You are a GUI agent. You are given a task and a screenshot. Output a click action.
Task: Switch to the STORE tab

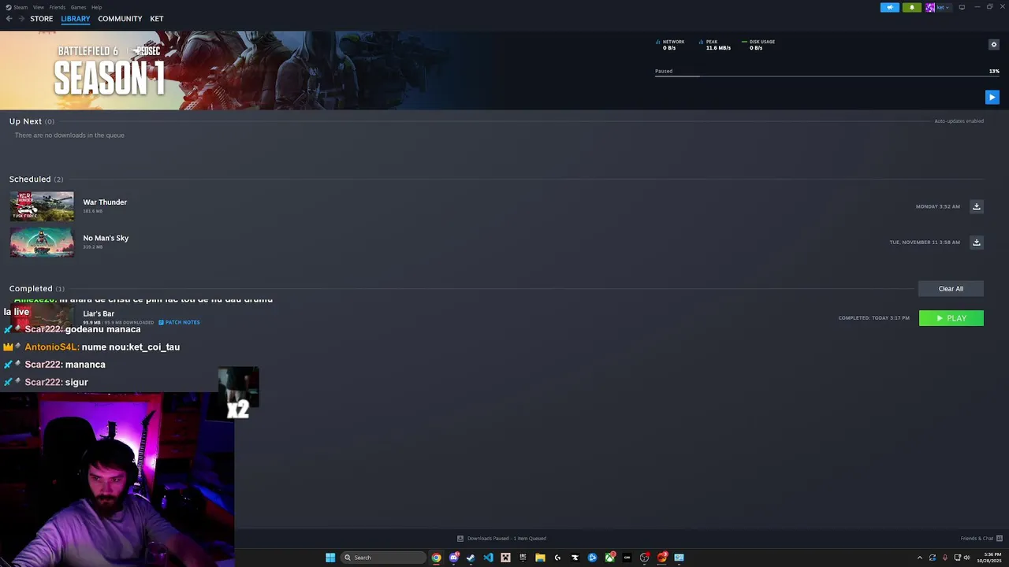pyautogui.click(x=42, y=19)
